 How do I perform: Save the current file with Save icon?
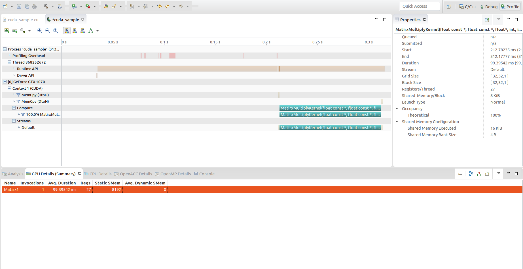pyautogui.click(x=19, y=6)
